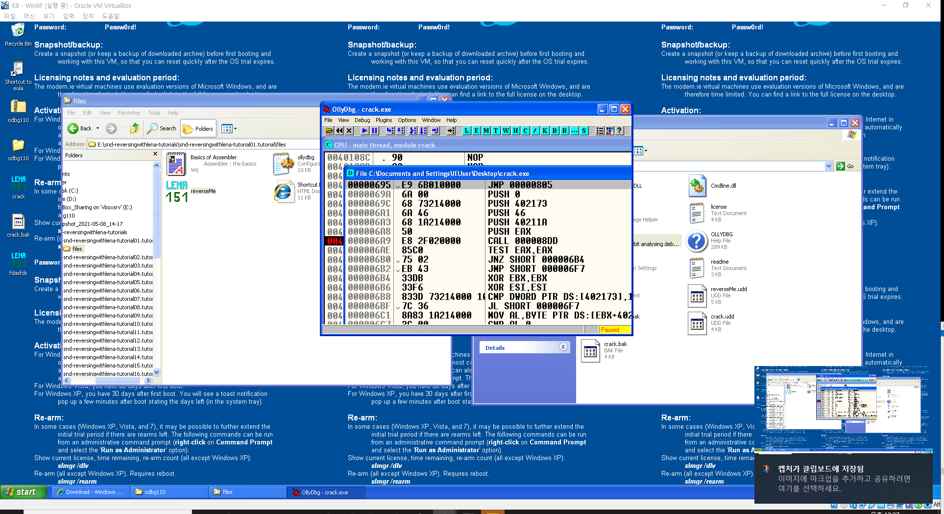Viewport: 944px width, 514px height.
Task: Pause execution with the blue pause icon
Action: click(374, 130)
